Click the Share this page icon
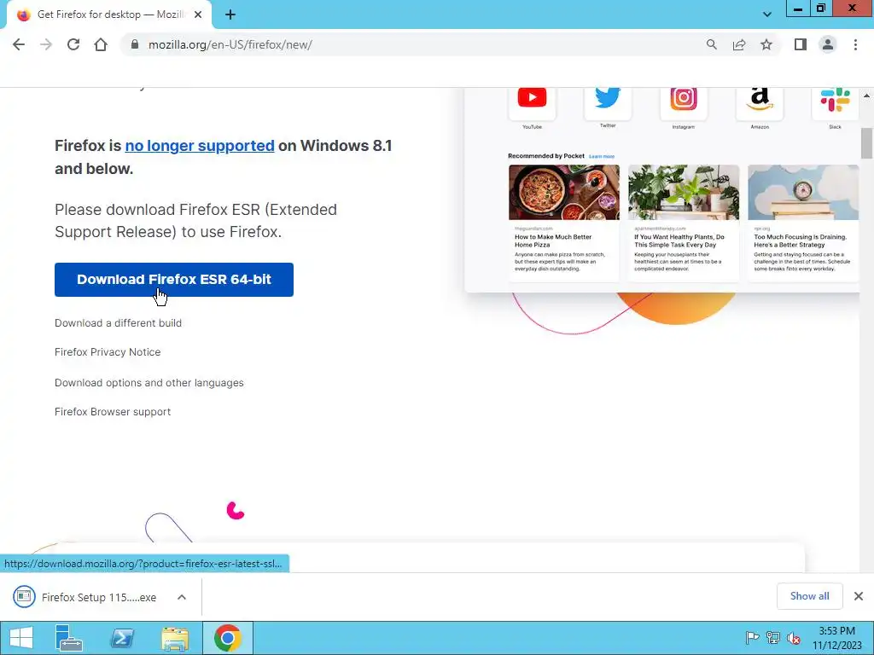Screen dimensions: 874x655 coord(739,44)
